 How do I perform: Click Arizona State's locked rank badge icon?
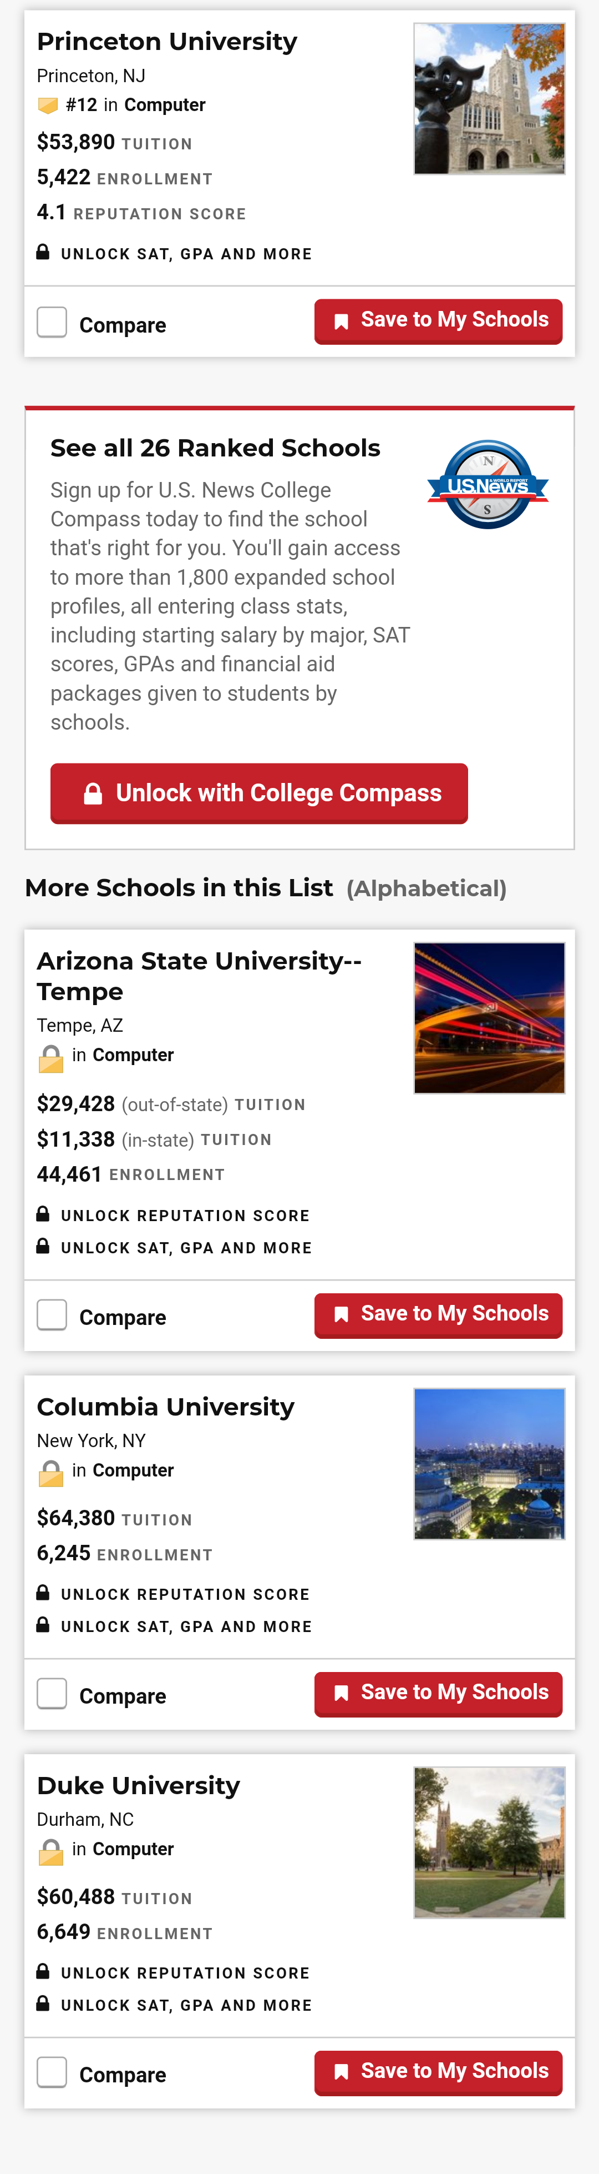point(50,1058)
